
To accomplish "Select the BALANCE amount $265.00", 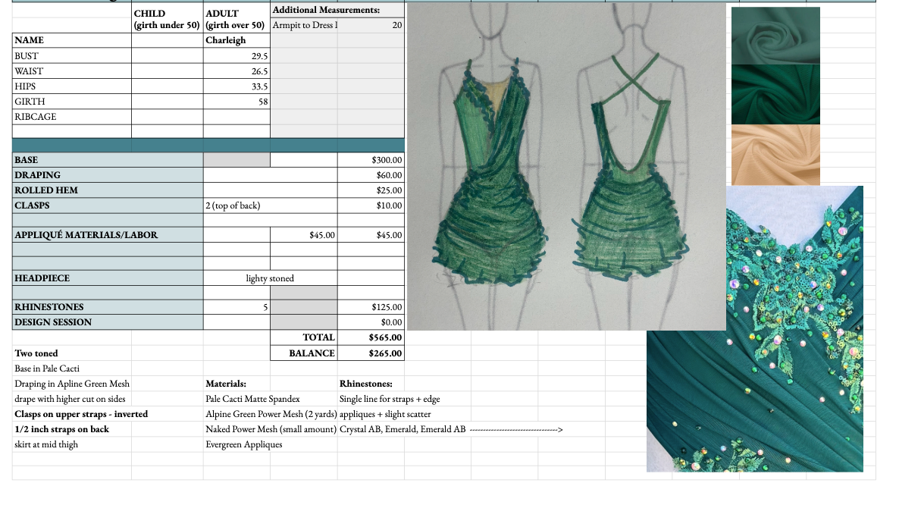I will point(371,353).
